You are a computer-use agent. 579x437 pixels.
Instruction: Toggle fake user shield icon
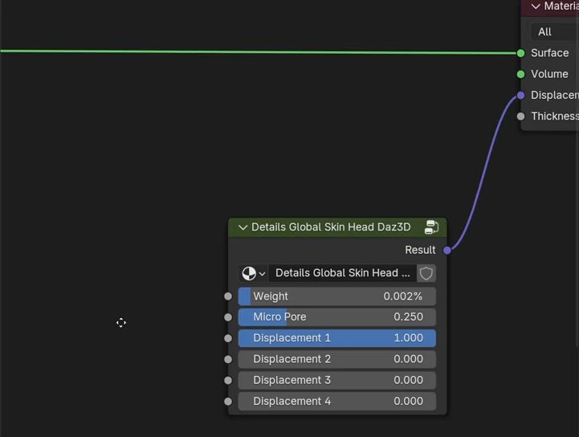tap(426, 273)
